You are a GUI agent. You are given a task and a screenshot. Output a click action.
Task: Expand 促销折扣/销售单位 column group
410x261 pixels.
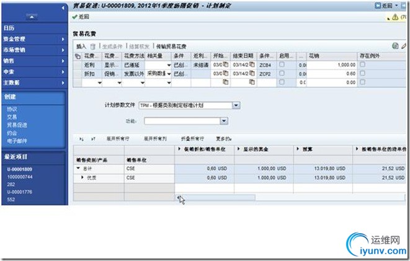click(179, 149)
